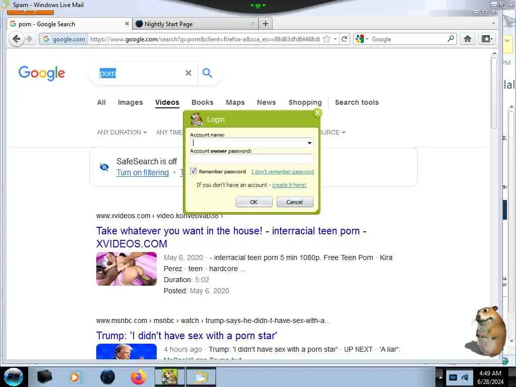Click the browser address bar URL
Viewport: 516px width, 387px height.
pyautogui.click(x=205, y=39)
